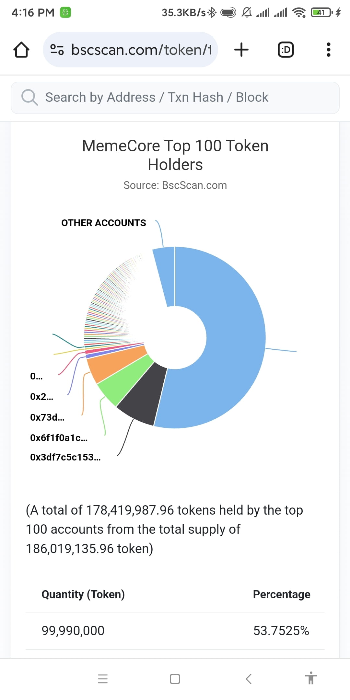Click the Search by Address input field
350x700 pixels.
(175, 98)
